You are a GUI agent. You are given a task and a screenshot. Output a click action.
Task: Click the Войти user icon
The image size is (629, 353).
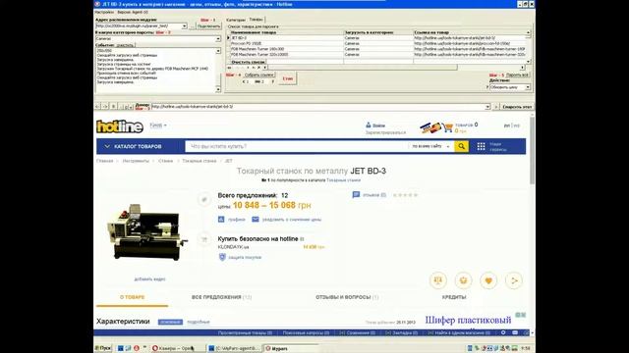[369, 126]
